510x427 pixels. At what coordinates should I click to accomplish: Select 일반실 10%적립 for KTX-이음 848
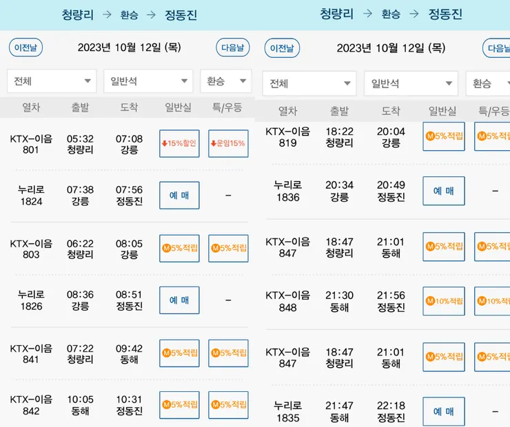coord(443,301)
